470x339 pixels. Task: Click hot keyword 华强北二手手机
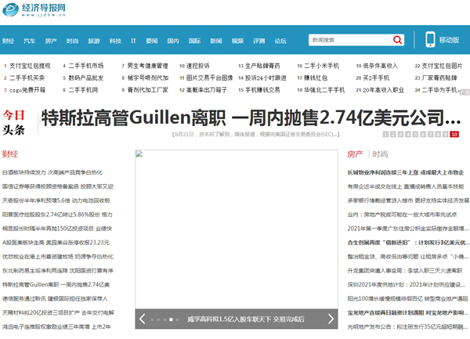click(x=324, y=90)
